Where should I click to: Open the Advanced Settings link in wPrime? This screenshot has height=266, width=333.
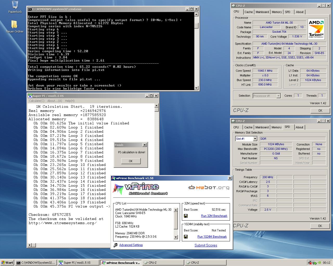click(131, 245)
